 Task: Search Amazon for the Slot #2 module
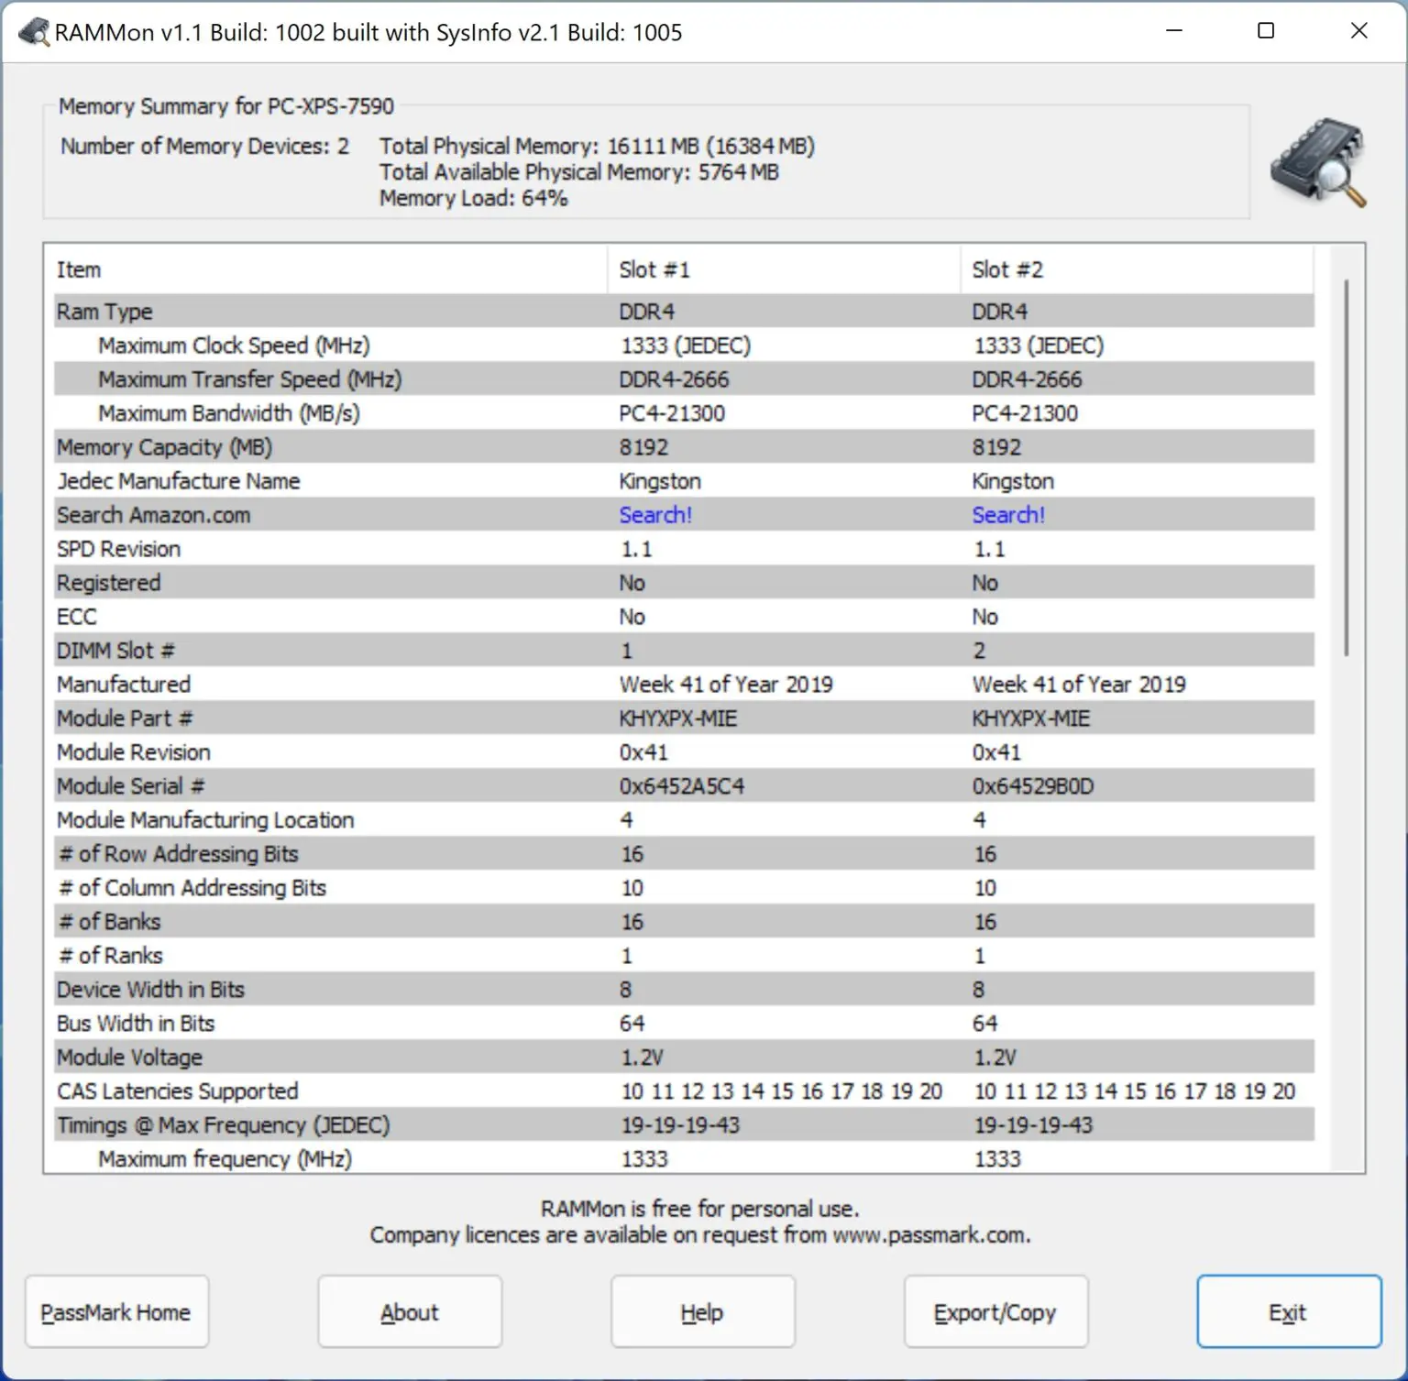click(x=1008, y=515)
